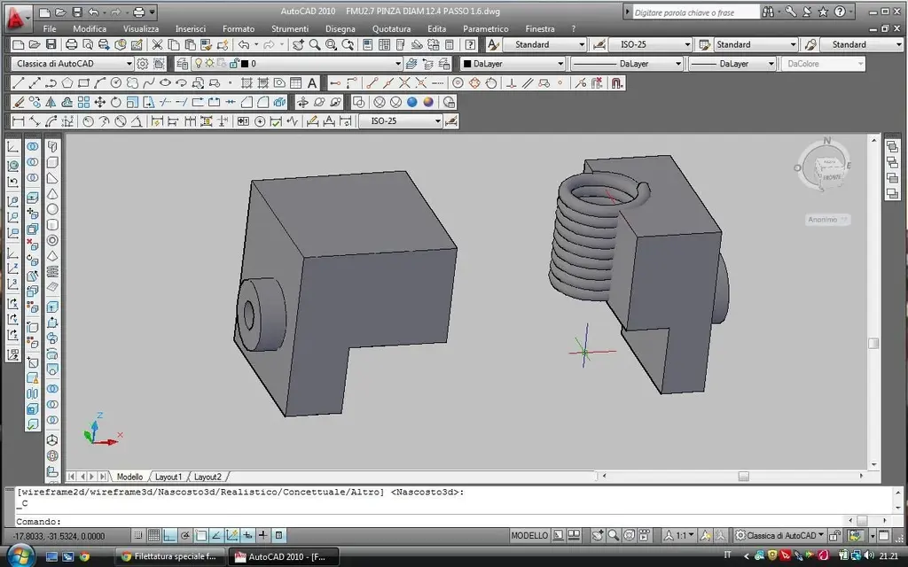Open the Visualizza menu

(141, 28)
